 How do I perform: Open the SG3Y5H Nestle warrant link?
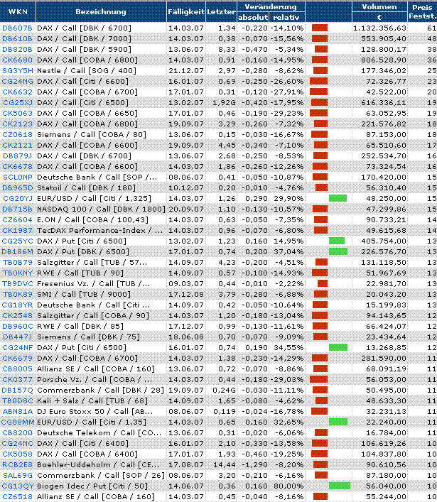click(18, 71)
